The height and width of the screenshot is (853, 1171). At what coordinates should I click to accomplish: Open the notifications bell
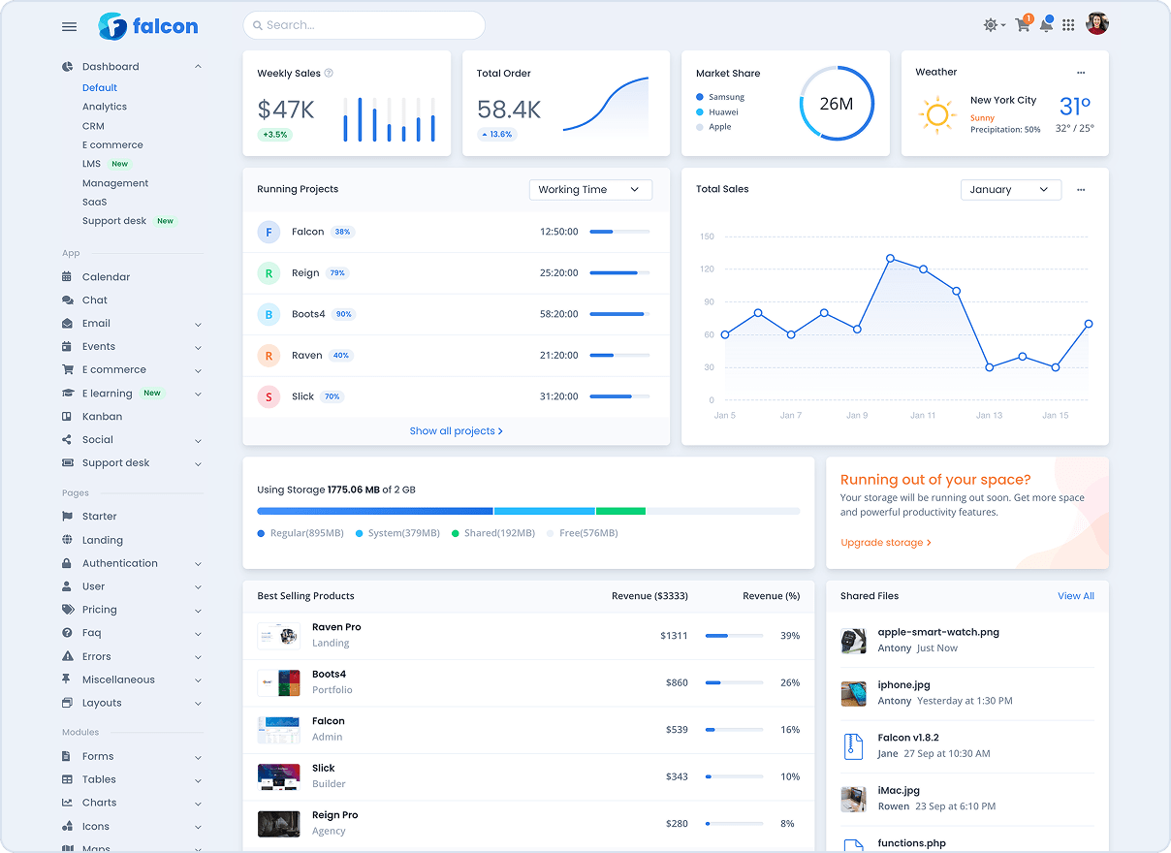pos(1046,25)
